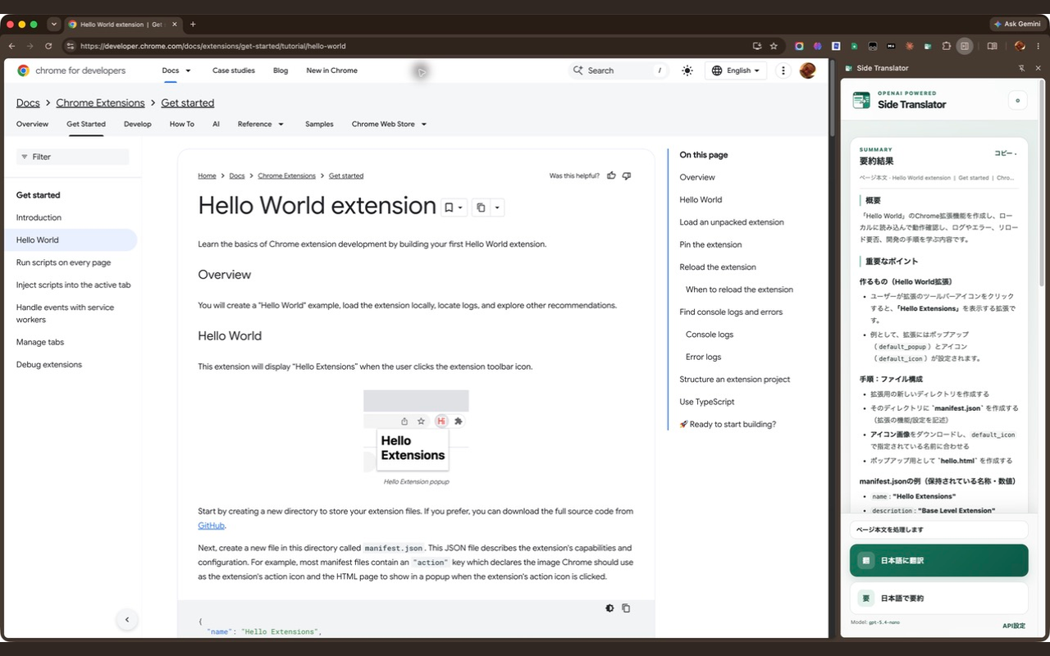The image size is (1050, 656).
Task: Click the chrome for developers logo
Action: [x=71, y=71]
